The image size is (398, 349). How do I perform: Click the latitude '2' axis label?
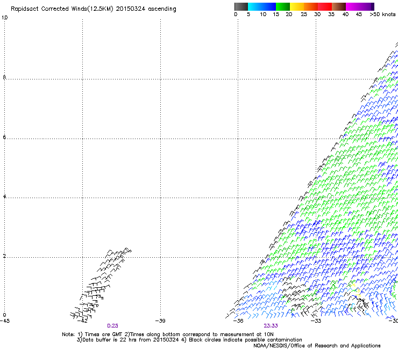click(4, 256)
